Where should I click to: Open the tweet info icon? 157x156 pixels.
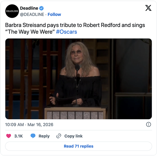tap(148, 124)
